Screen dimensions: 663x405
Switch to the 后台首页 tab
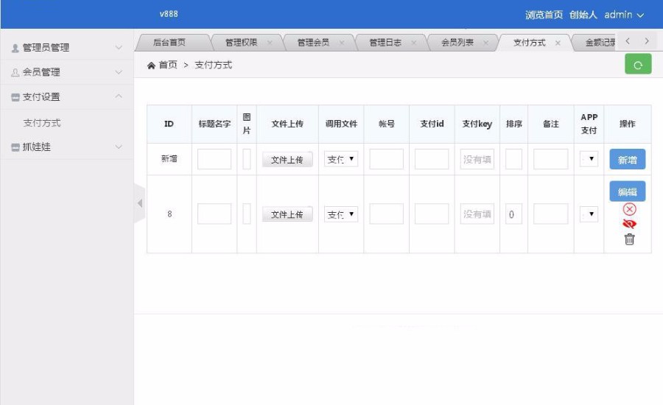(x=169, y=43)
